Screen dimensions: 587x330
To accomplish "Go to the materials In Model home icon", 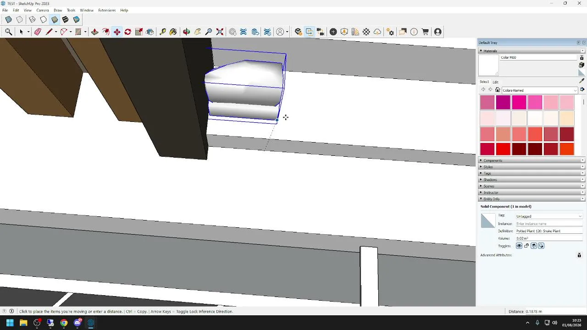I will pos(498,90).
